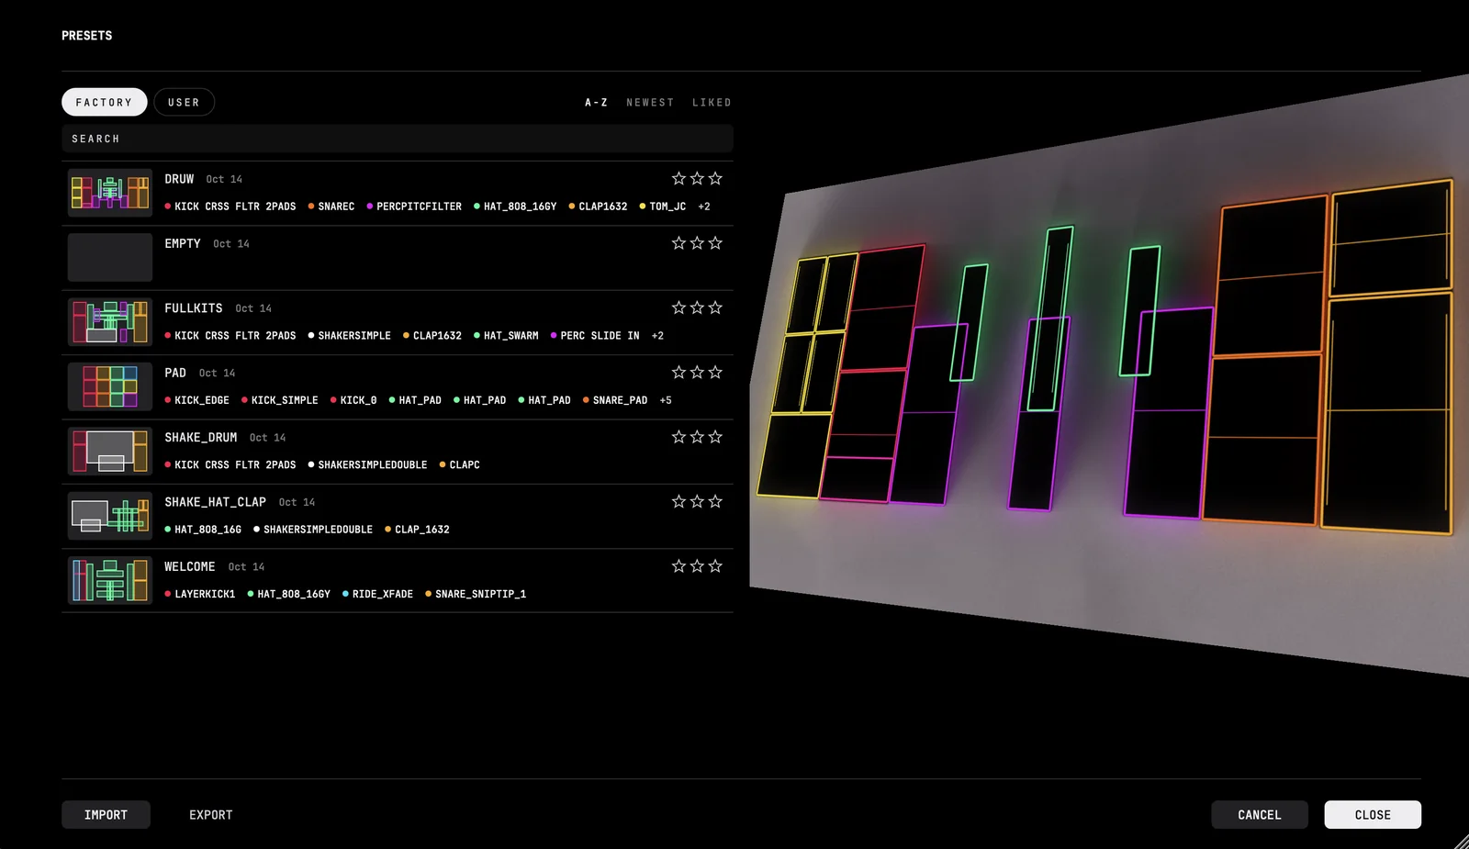The image size is (1469, 849).
Task: Switch to the USER presets tab
Action: point(185,102)
